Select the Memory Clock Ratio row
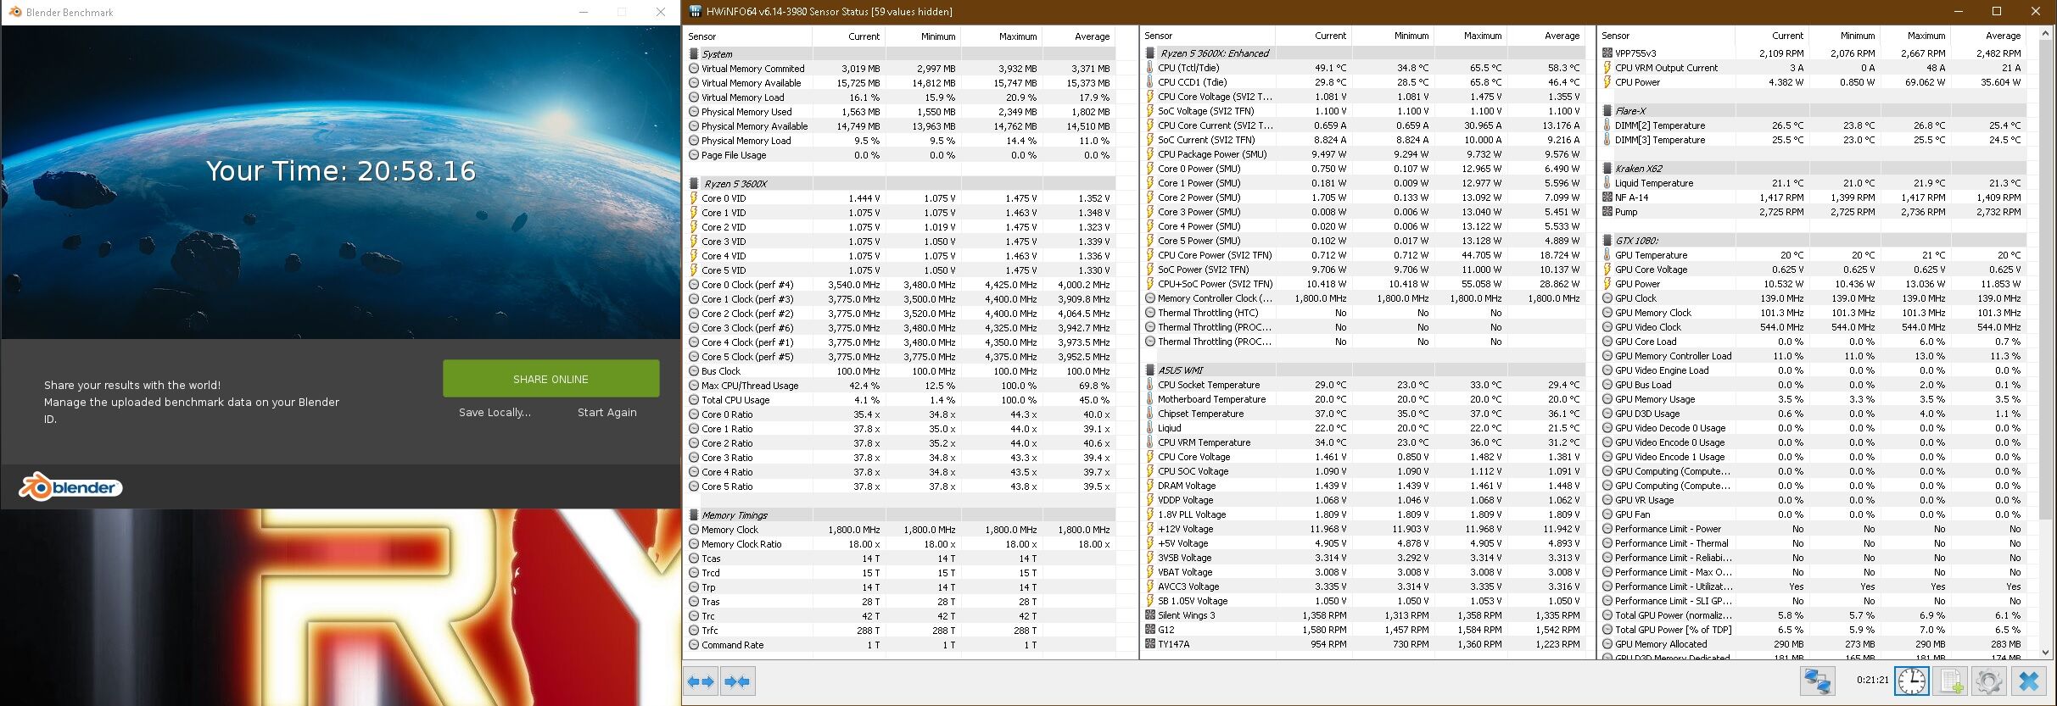The height and width of the screenshot is (706, 2057). click(899, 543)
